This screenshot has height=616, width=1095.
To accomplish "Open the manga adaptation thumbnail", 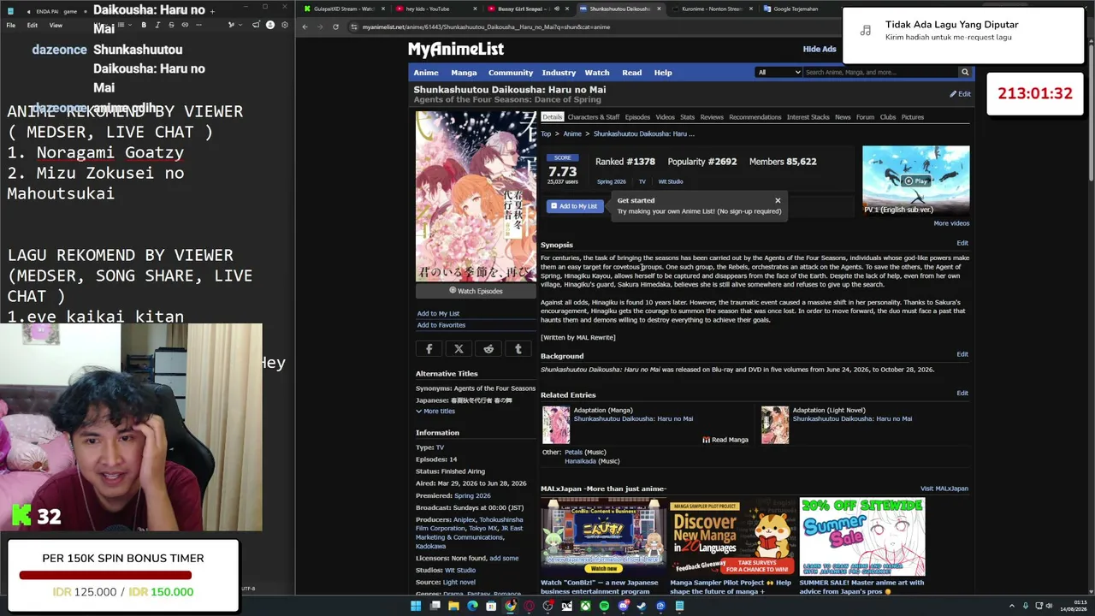I will coord(556,425).
